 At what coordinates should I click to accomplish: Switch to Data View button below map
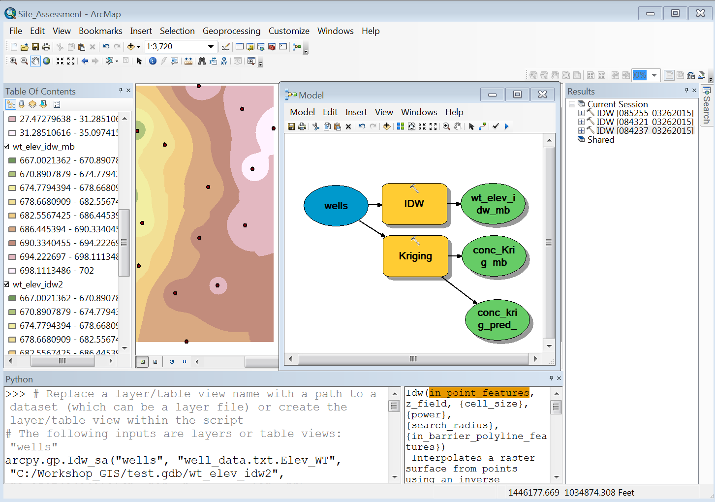(x=143, y=362)
